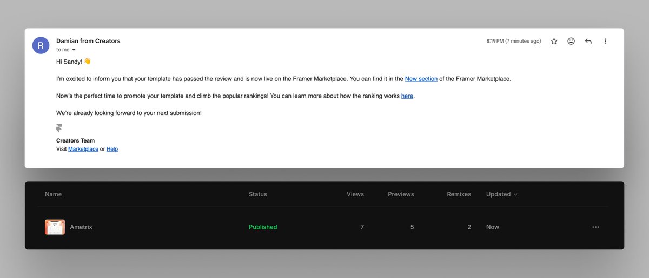This screenshot has height=278, width=649.
Task: Follow the 'here' ranking link
Action: pos(407,96)
